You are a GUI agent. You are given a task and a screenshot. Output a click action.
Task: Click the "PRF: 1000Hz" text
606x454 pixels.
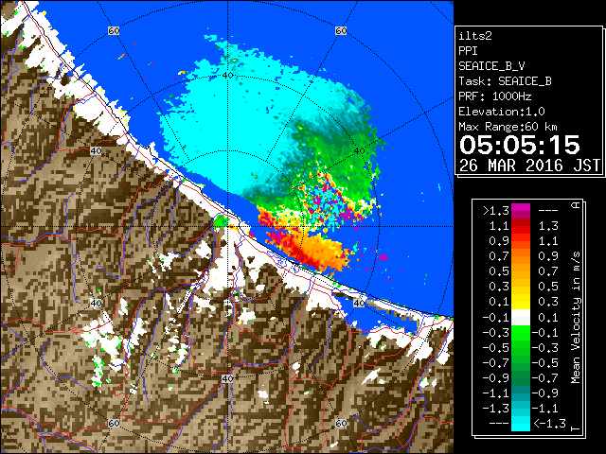[495, 96]
